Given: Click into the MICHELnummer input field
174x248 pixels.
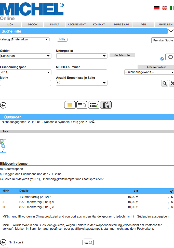Looking at the screenshot, I should (x=81, y=72).
